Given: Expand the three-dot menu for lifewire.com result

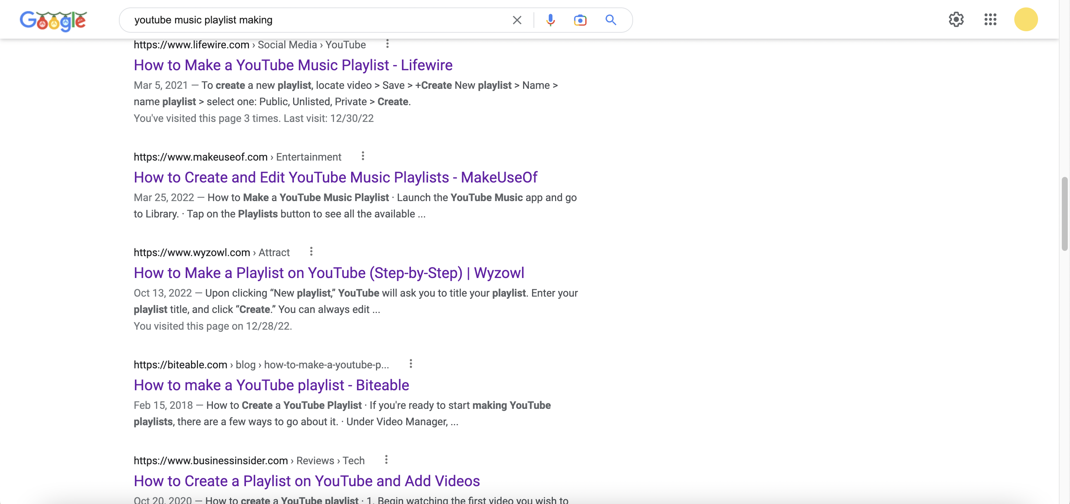Looking at the screenshot, I should pos(387,43).
